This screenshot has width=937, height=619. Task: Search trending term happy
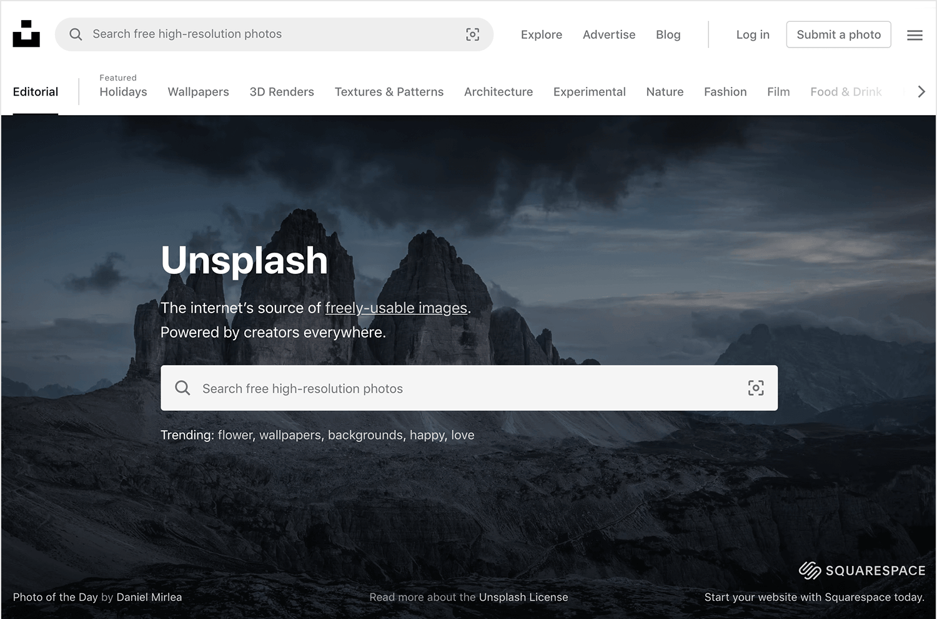427,435
